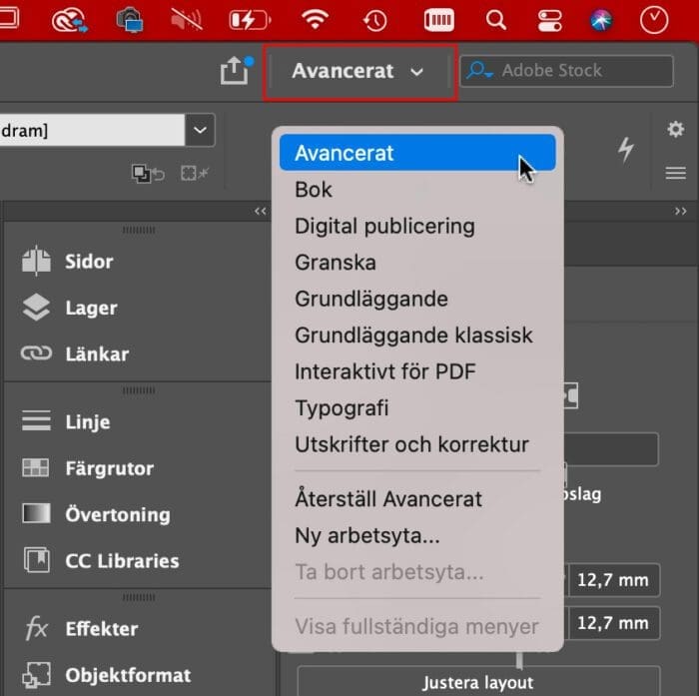This screenshot has height=696, width=699.
Task: Switch to Grundläggande klassisk workspace
Action: tap(417, 336)
